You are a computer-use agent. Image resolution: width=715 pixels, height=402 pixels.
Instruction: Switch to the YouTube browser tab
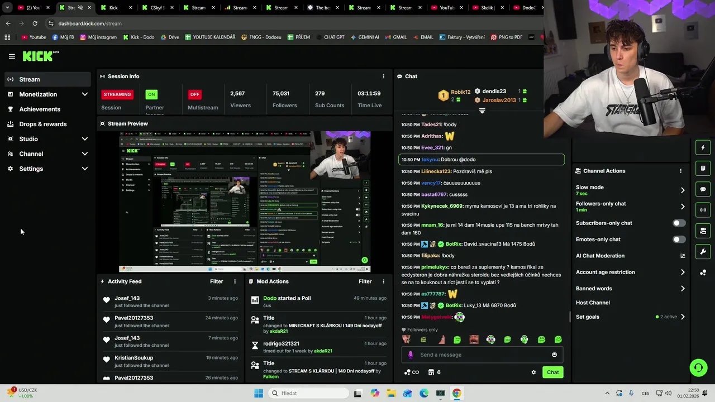[x=447, y=8]
